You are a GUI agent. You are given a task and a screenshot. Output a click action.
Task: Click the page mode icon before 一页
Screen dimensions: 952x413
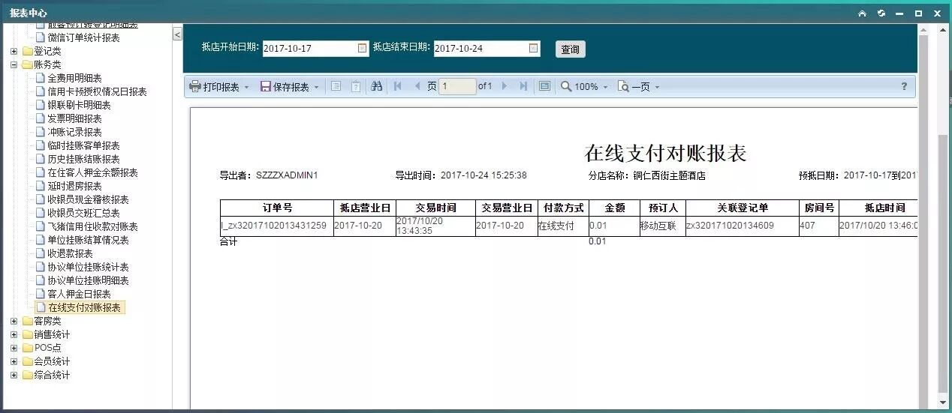coord(623,87)
